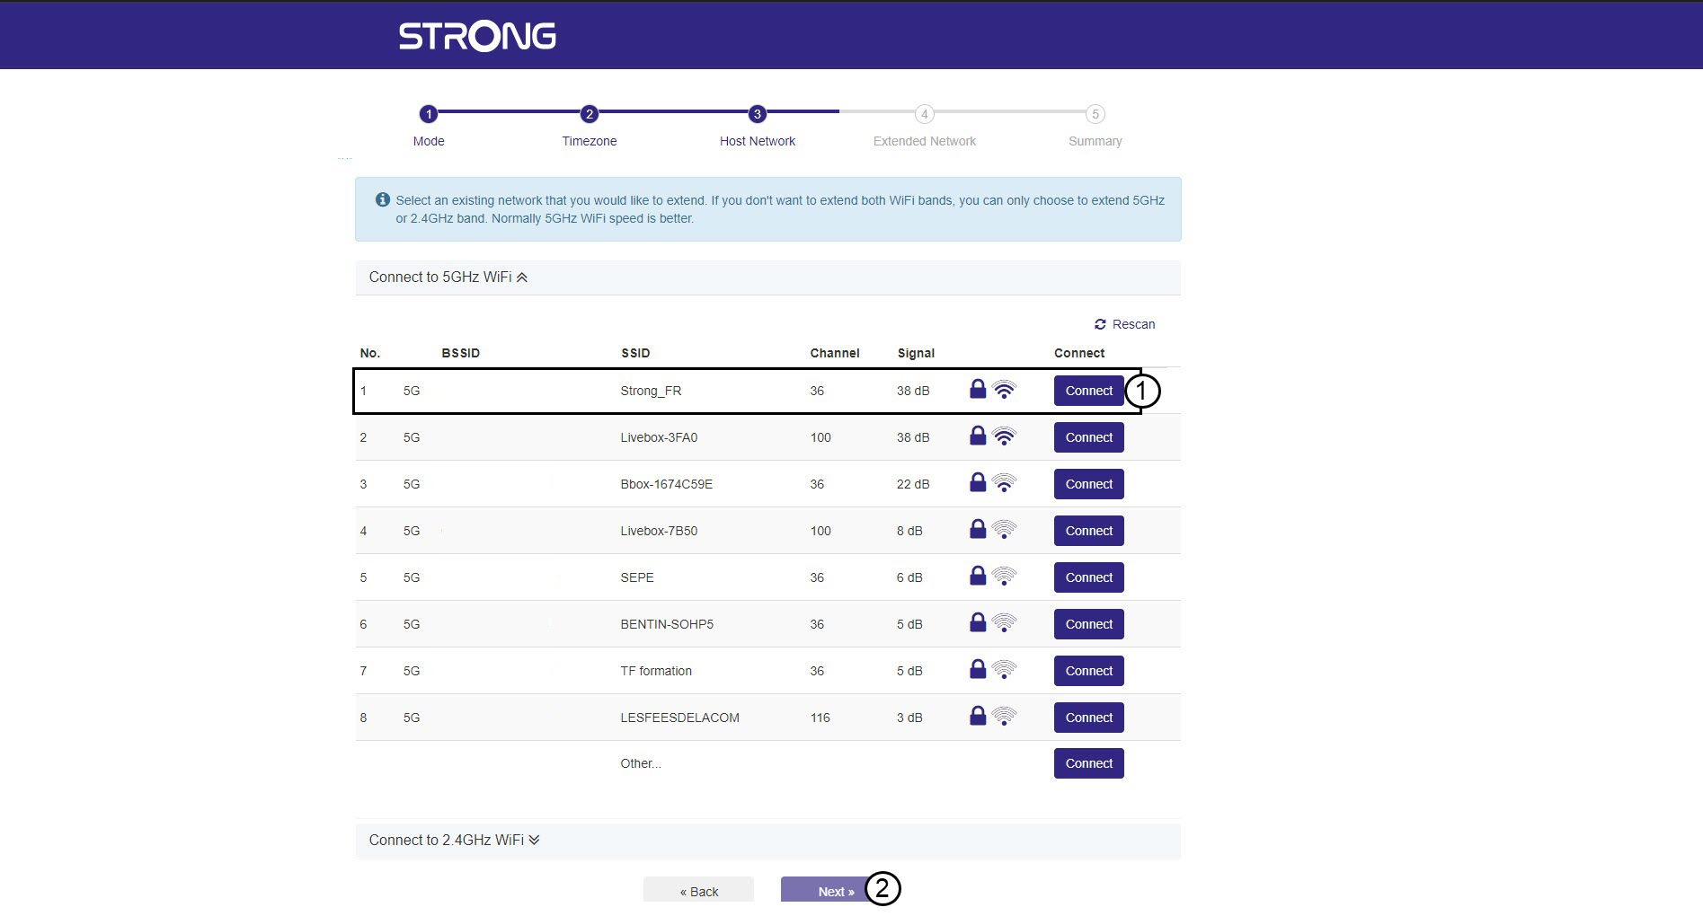Click the No. column header
Screen dimensions: 1703x916
[x=370, y=353]
